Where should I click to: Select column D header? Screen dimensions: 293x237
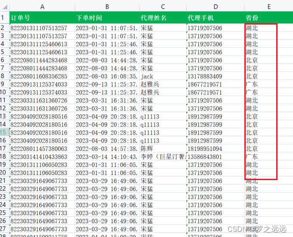coord(216,7)
